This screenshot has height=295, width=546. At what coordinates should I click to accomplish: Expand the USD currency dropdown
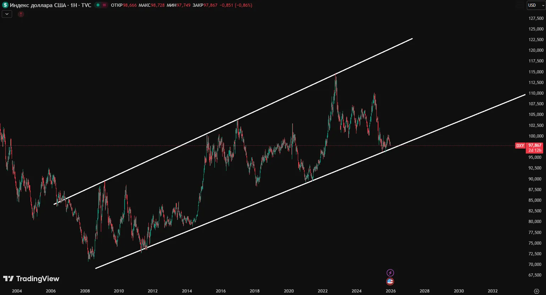(535, 5)
